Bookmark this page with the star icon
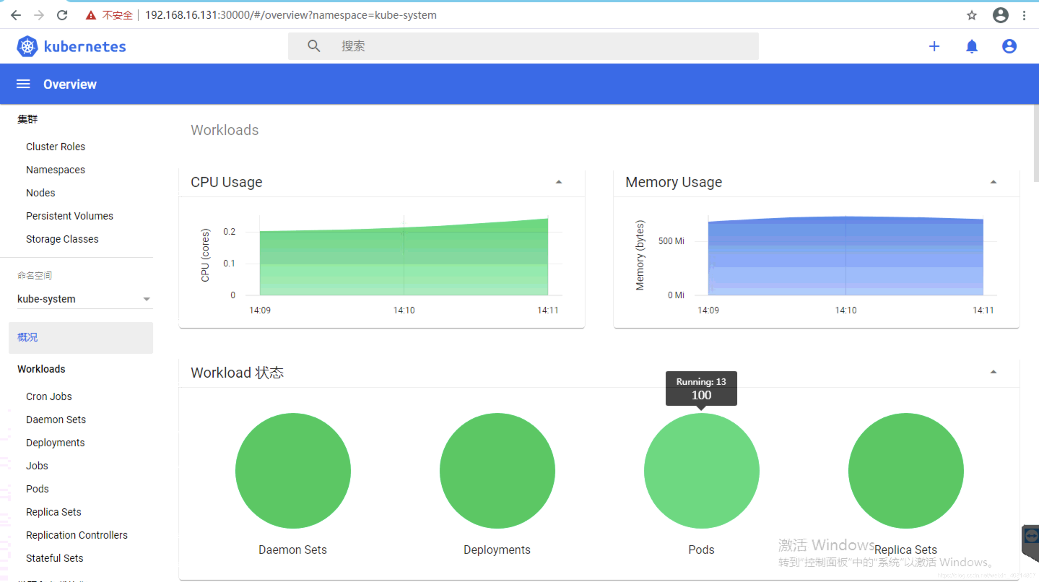The image size is (1039, 582). click(x=971, y=15)
